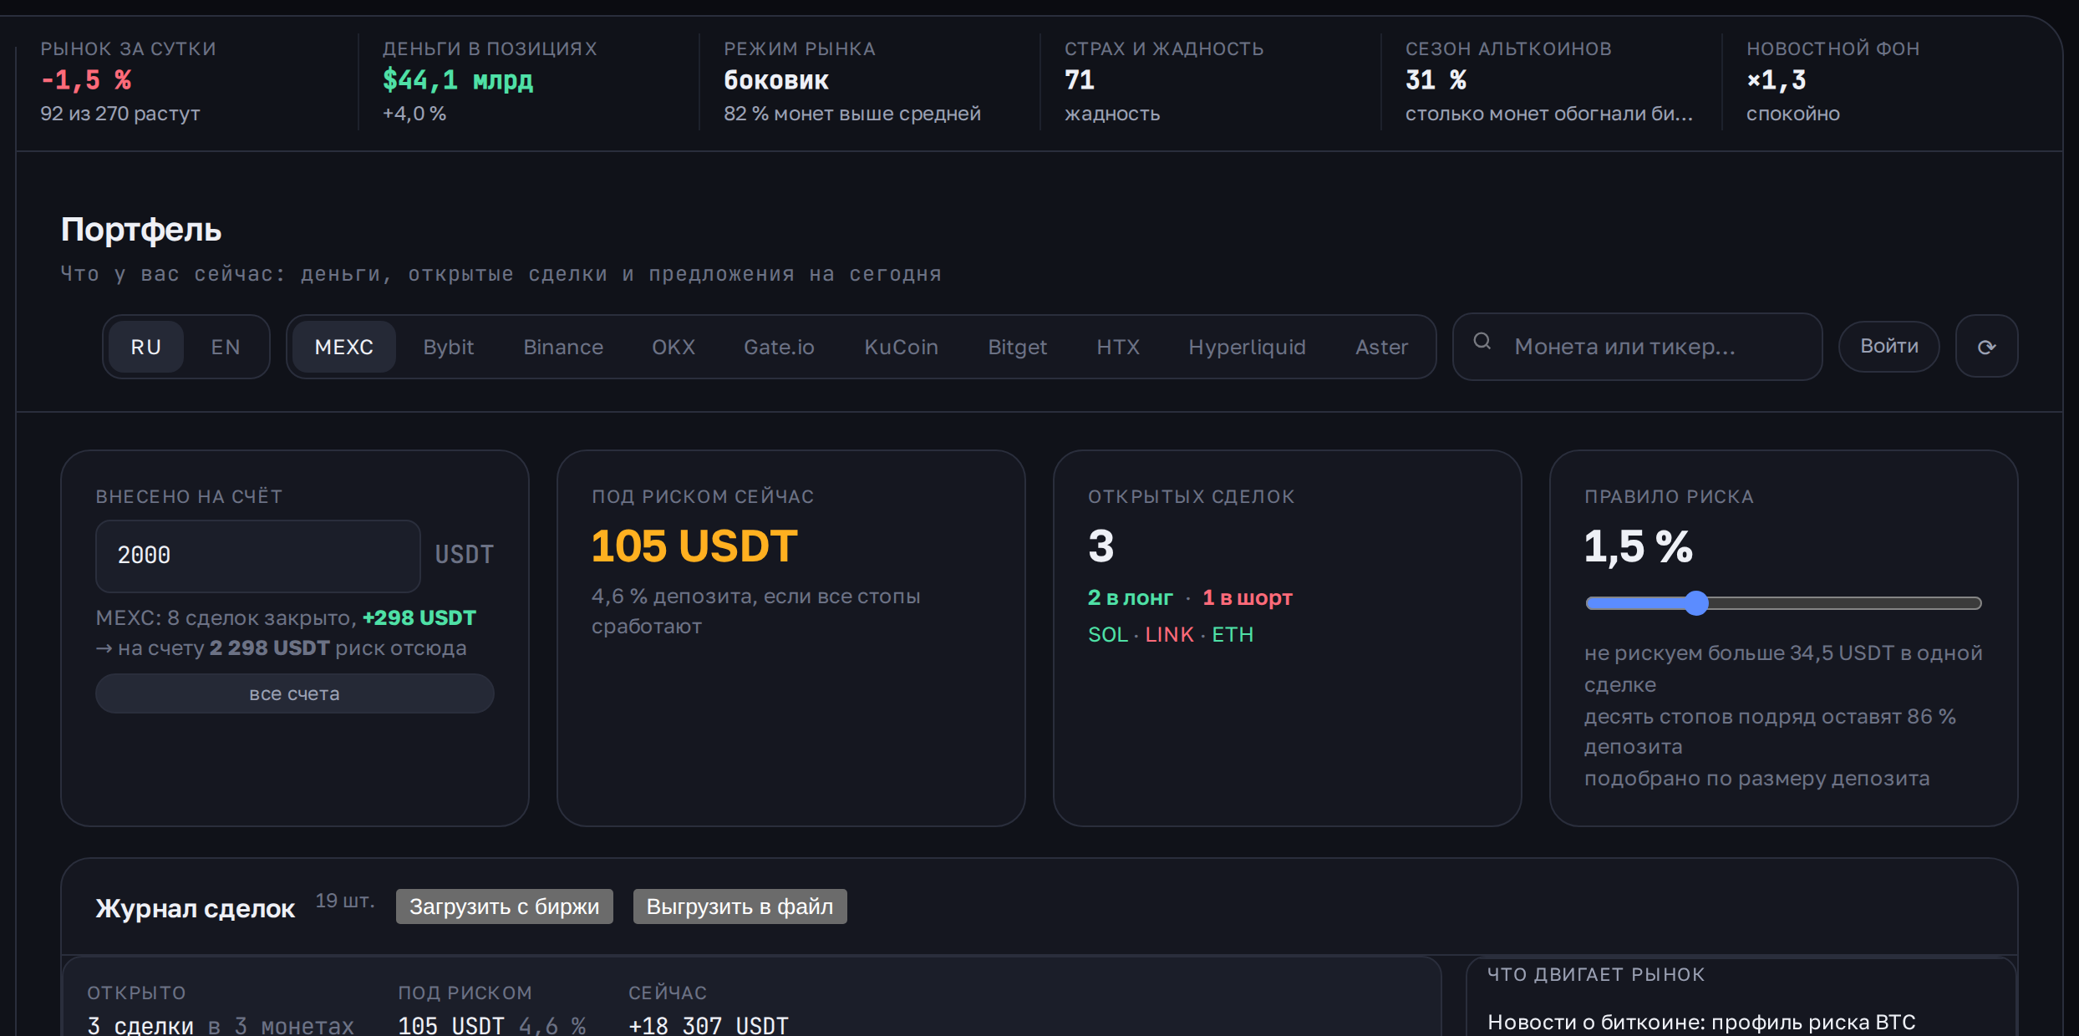Click the LINK ticker in open trades

1169,635
